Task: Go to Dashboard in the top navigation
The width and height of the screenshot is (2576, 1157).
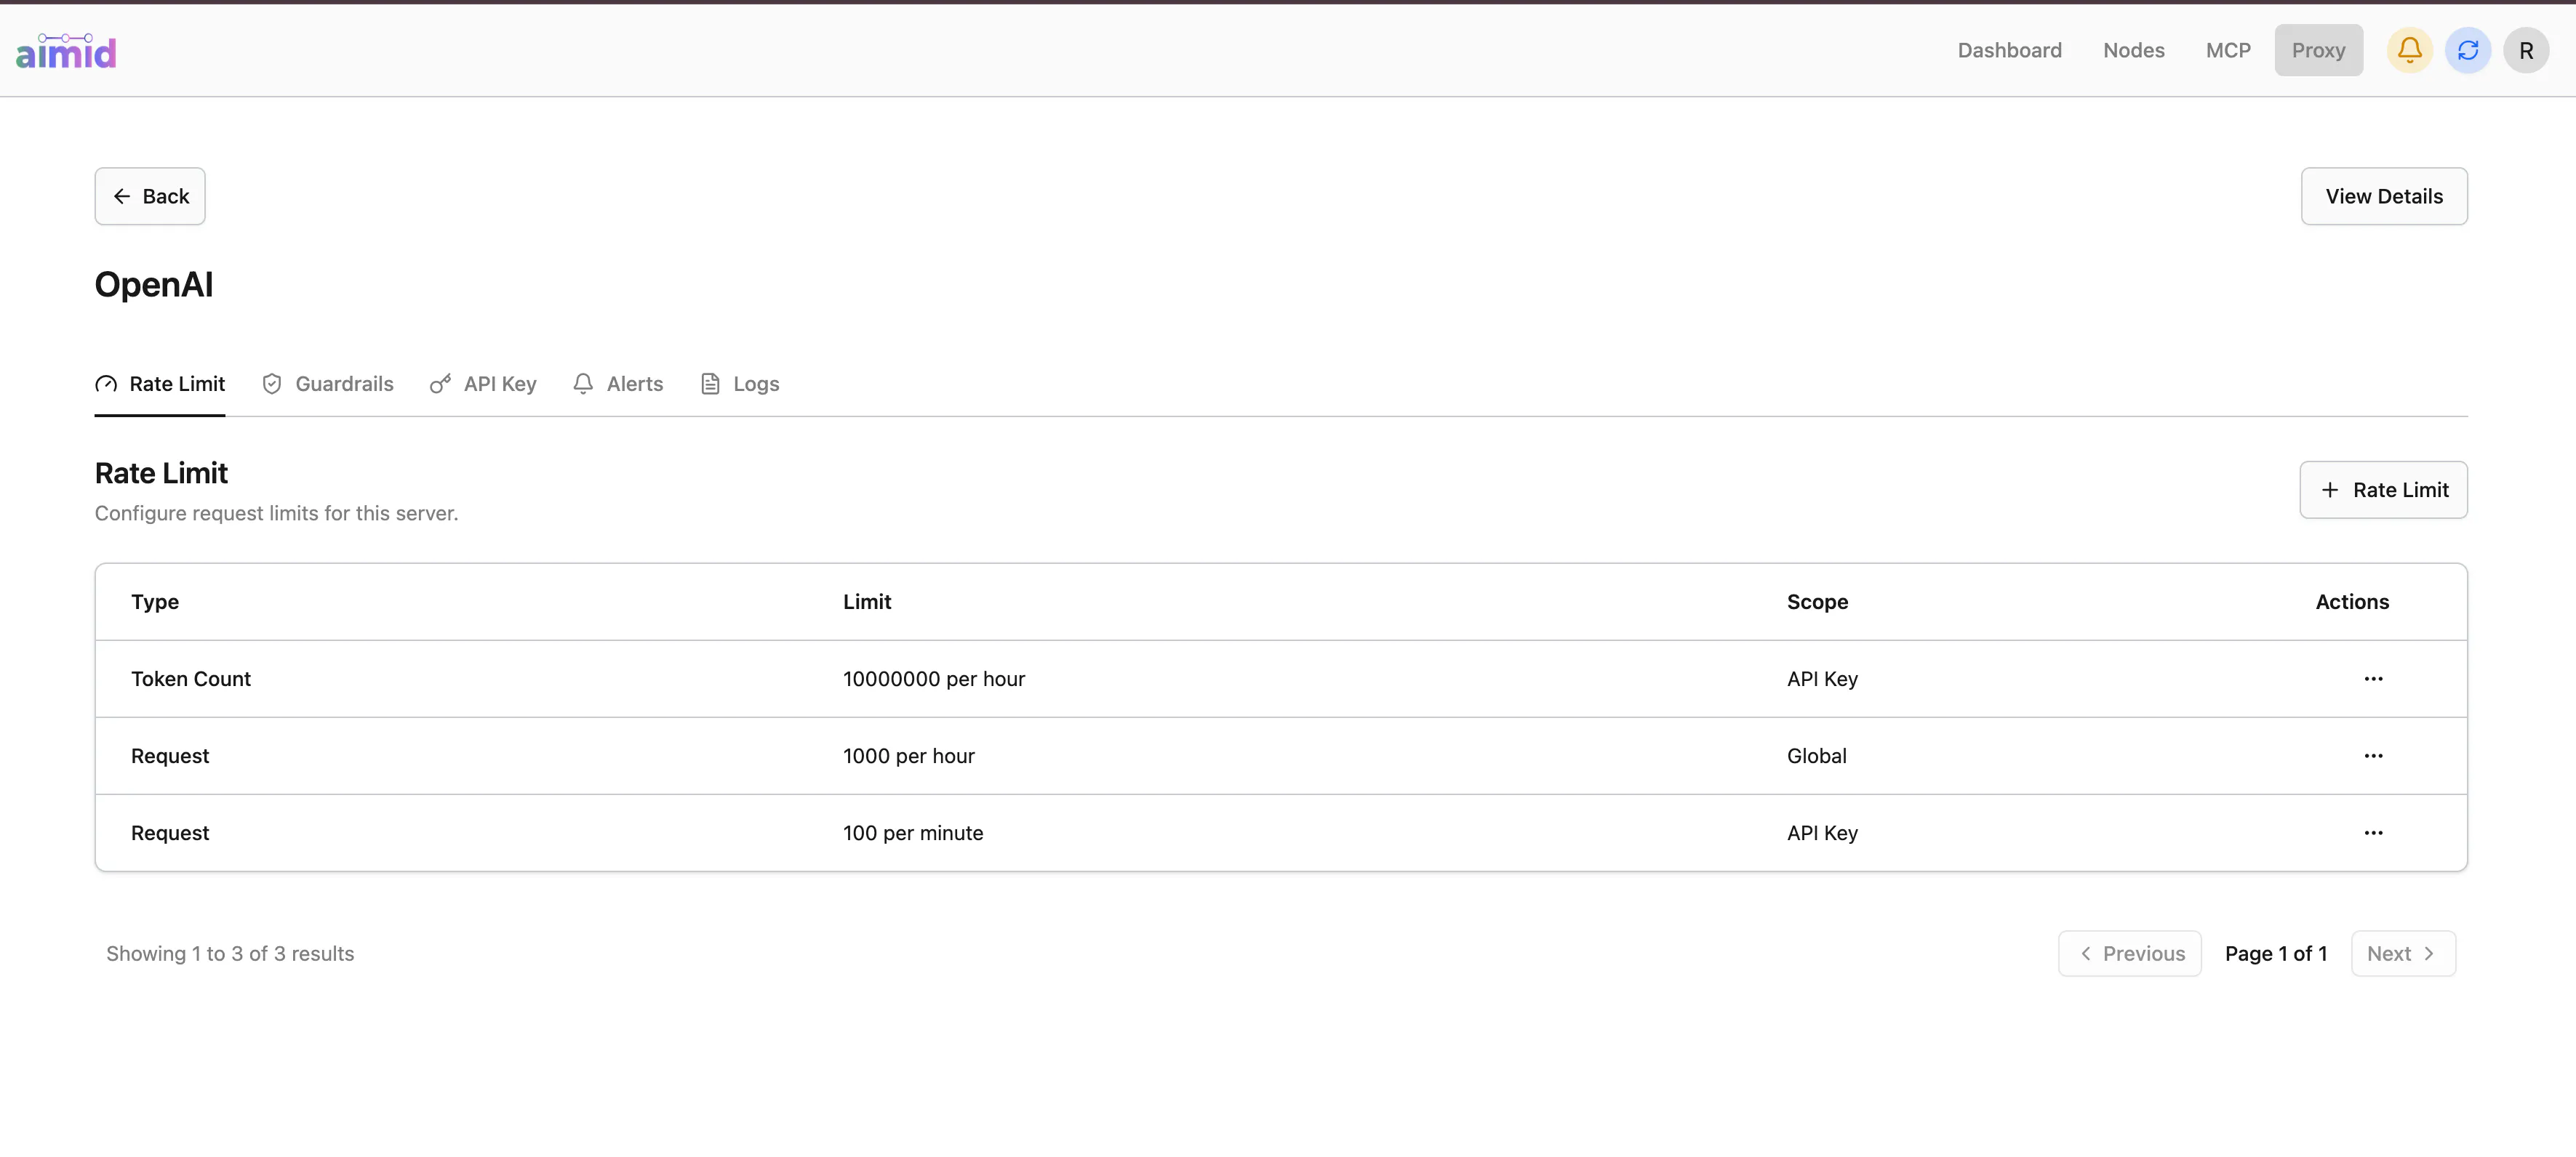Action: (x=2009, y=50)
